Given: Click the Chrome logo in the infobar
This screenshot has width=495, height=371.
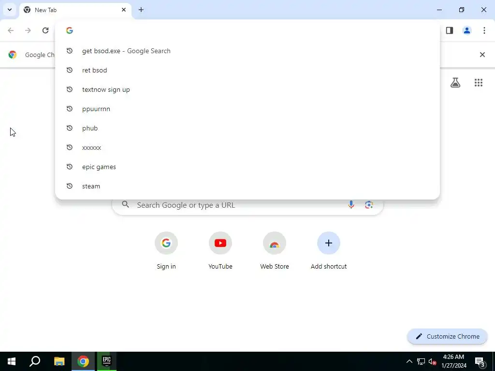Looking at the screenshot, I should pyautogui.click(x=13, y=55).
